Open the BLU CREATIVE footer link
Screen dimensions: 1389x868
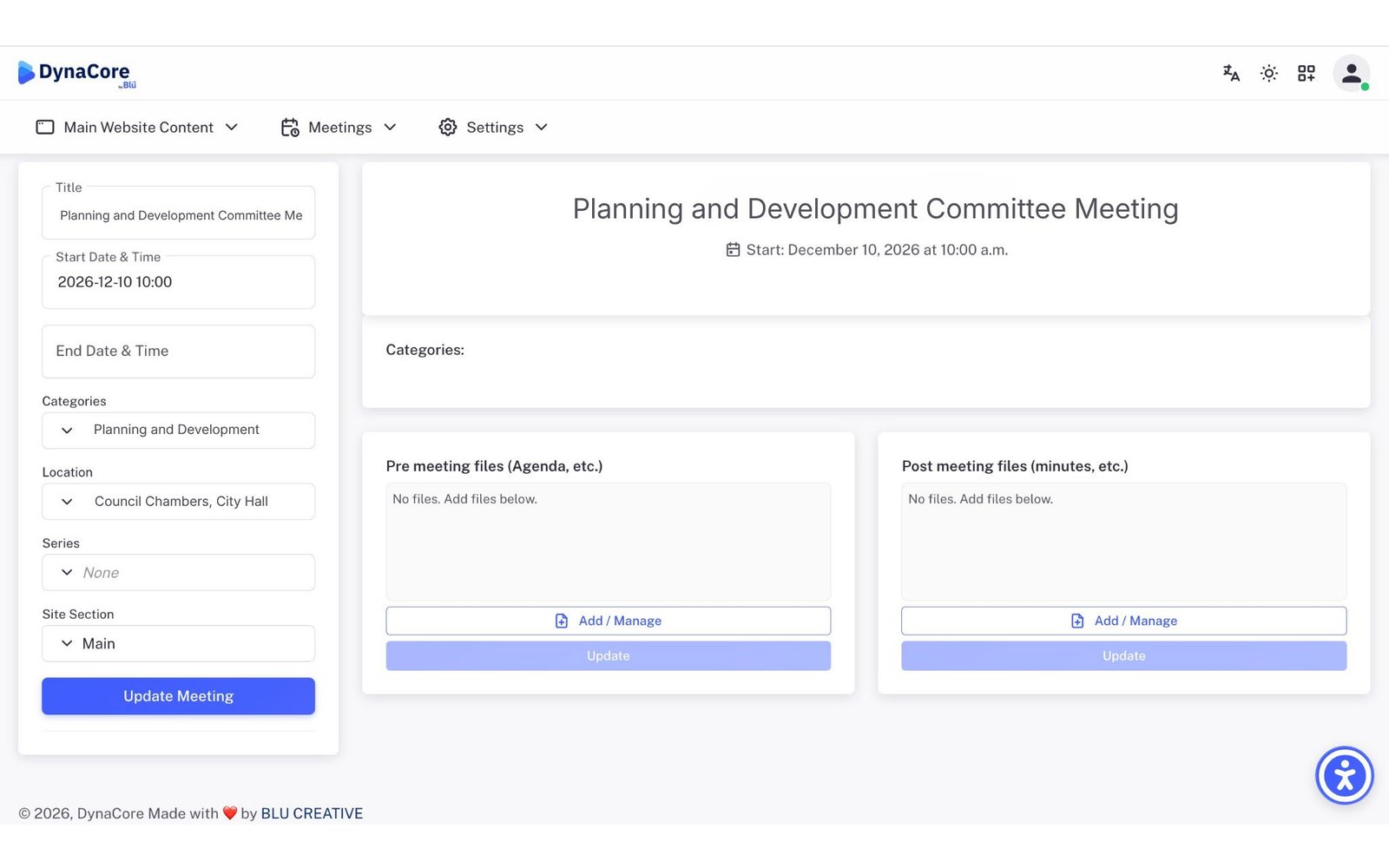(312, 813)
